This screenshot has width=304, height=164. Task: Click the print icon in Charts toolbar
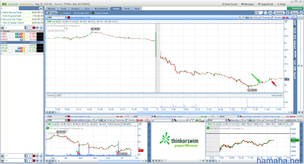(x=288, y=13)
